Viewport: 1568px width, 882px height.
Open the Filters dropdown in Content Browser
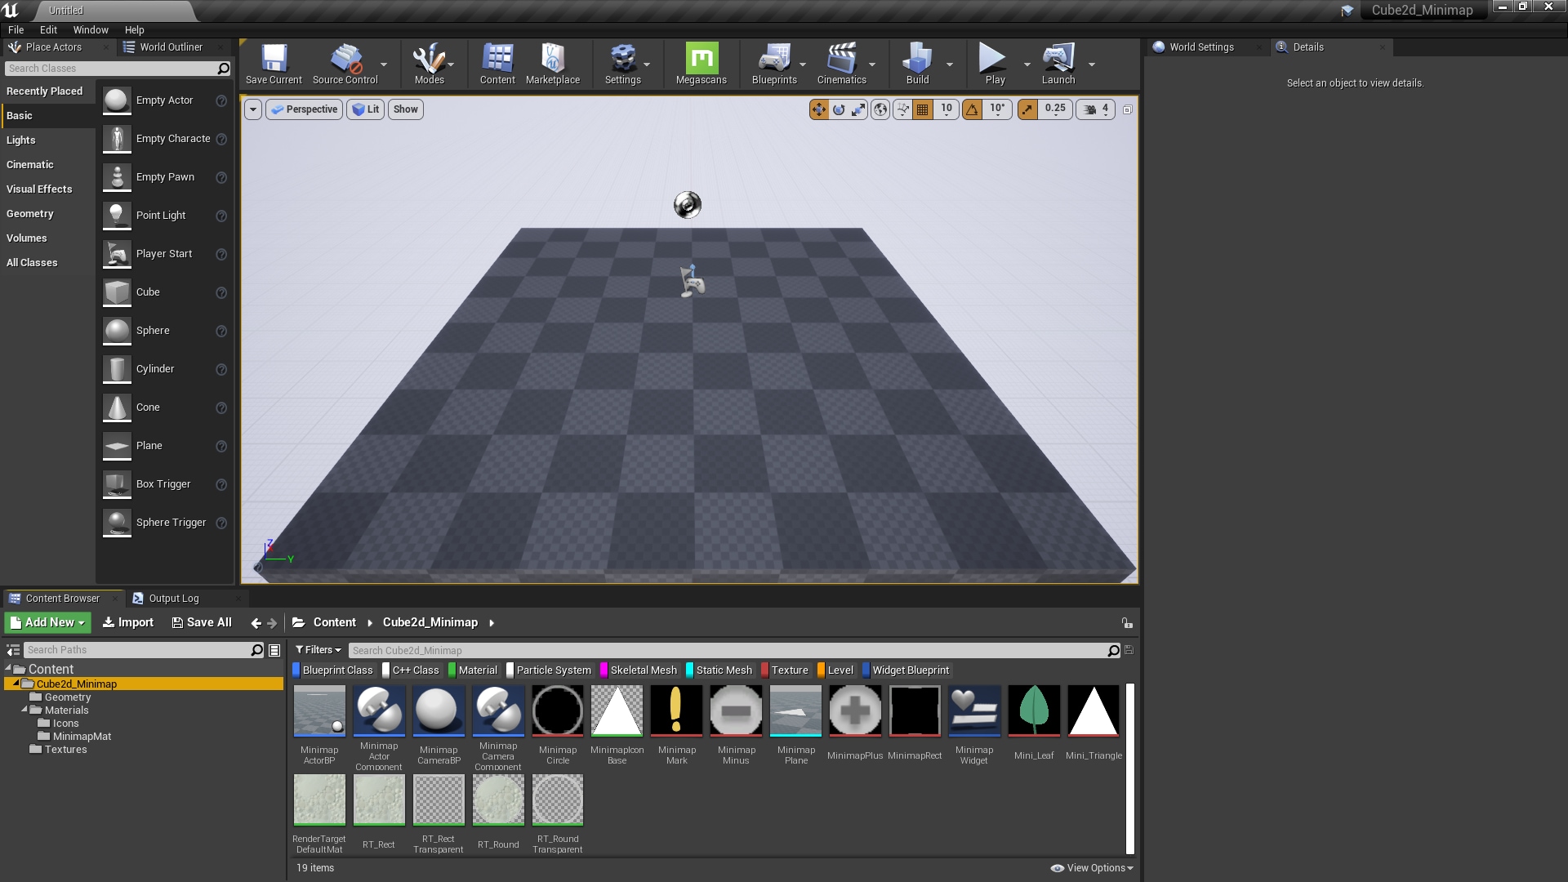[x=318, y=649]
